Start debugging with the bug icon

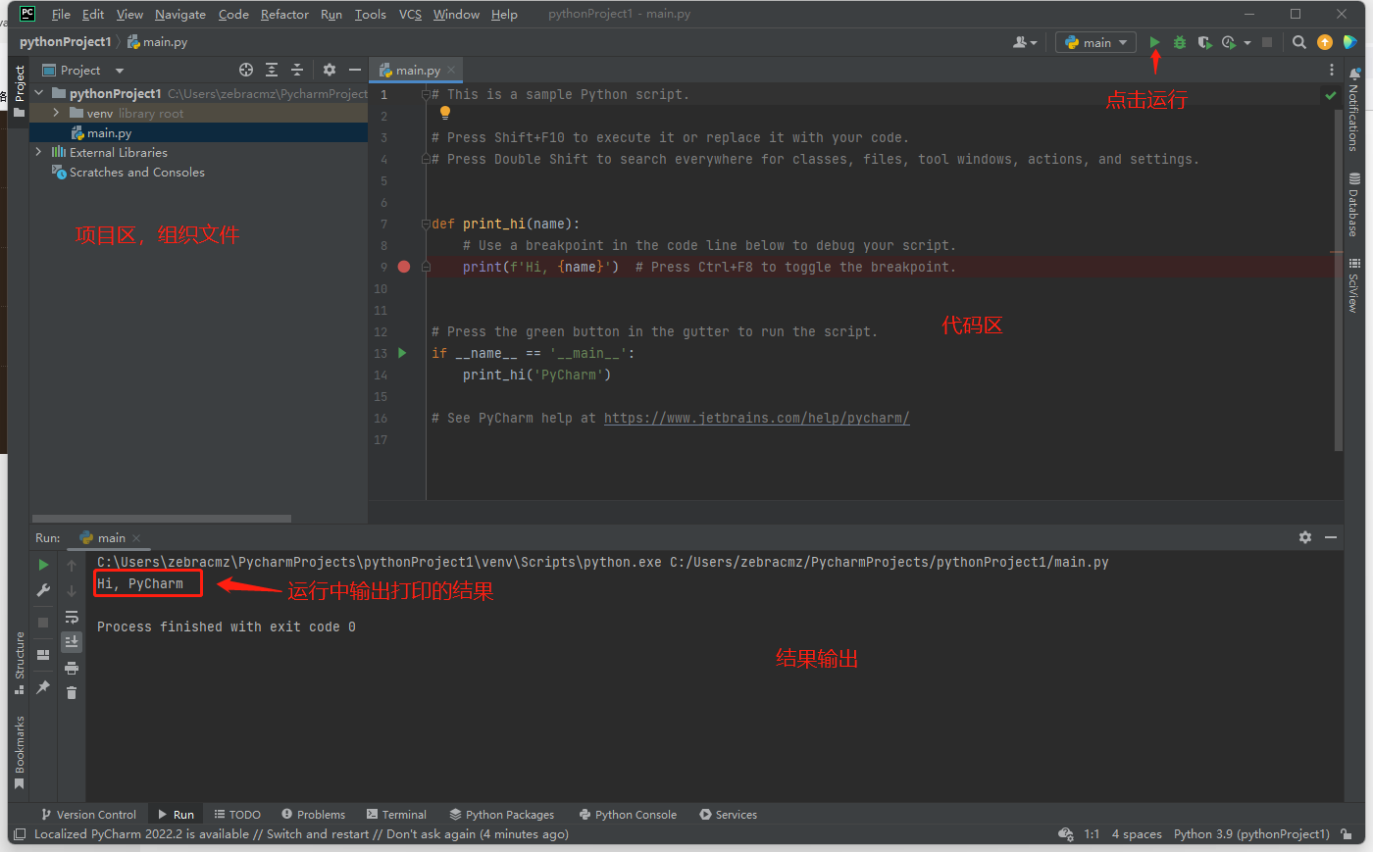click(1180, 42)
